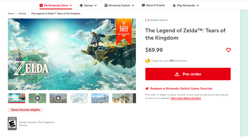Open the Games dropdown menu
Image resolution: width=248 pixels, height=139 pixels.
(x=88, y=5)
